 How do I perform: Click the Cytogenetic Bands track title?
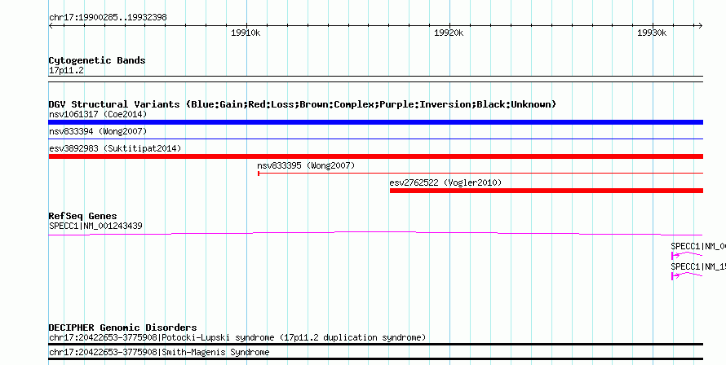click(x=97, y=60)
